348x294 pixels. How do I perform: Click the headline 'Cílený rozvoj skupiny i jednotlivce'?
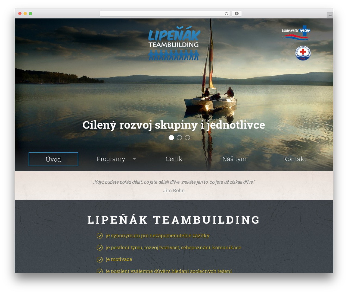tap(174, 125)
